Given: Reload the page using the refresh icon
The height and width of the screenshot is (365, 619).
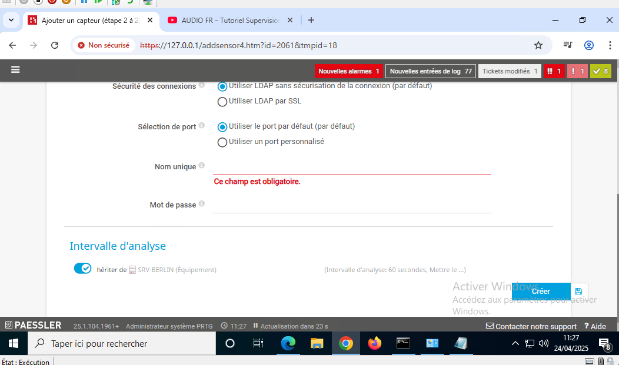Looking at the screenshot, I should (x=55, y=45).
